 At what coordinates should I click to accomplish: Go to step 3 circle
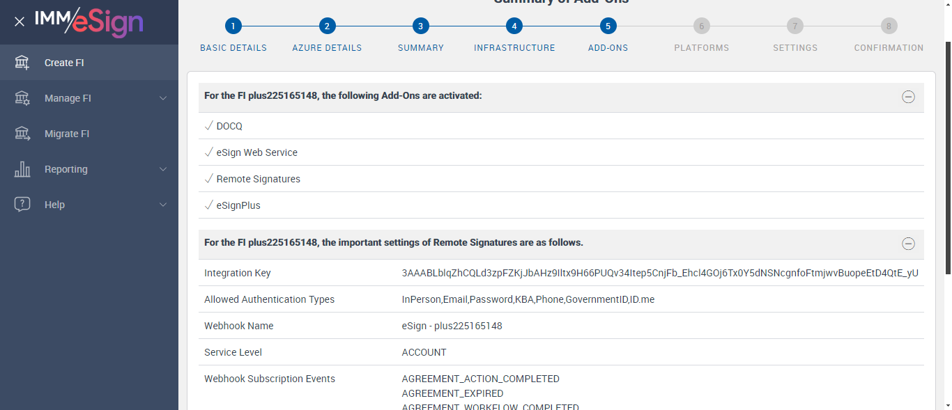coord(420,26)
